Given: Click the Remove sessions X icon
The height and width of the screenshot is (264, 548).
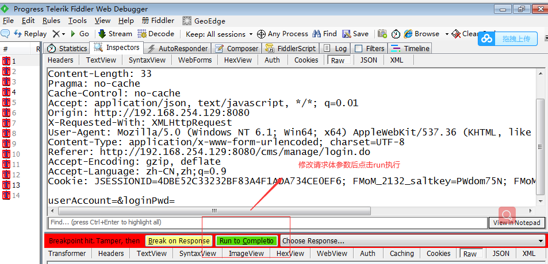Looking at the screenshot, I should click(56, 34).
